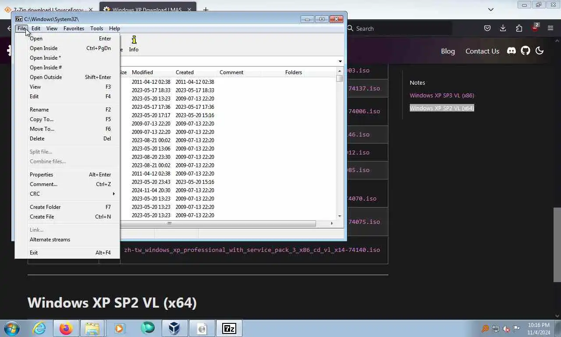Click the muted volume tray icon
This screenshot has width=561, height=337.
pos(506,329)
